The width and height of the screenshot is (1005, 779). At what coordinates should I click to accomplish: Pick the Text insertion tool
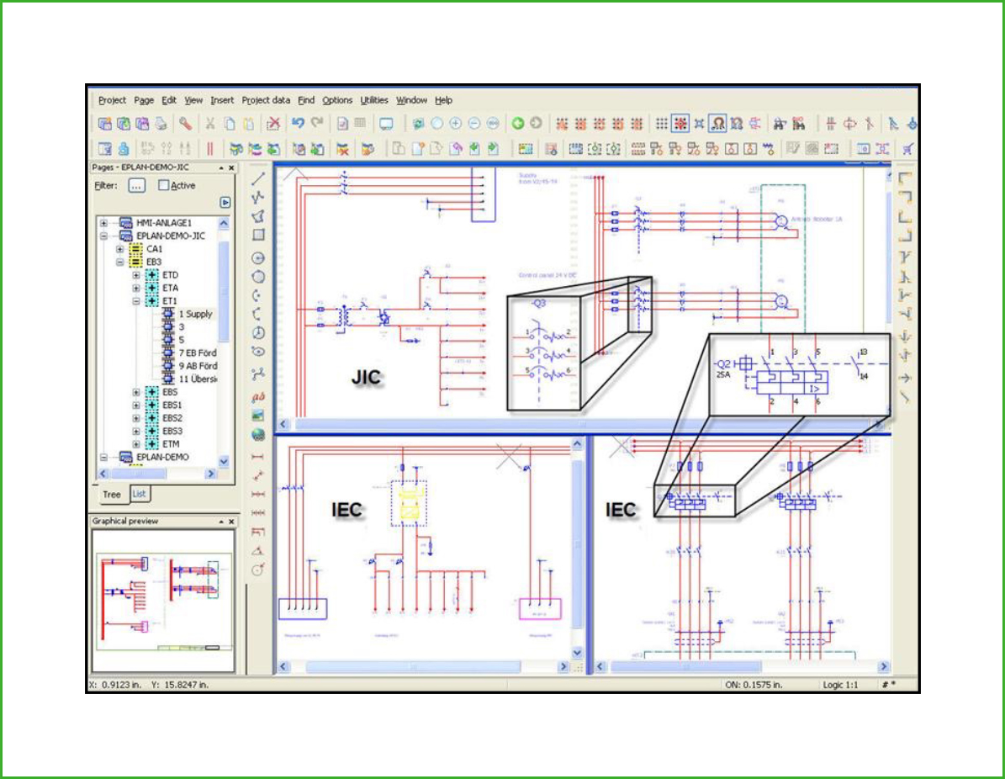259,396
